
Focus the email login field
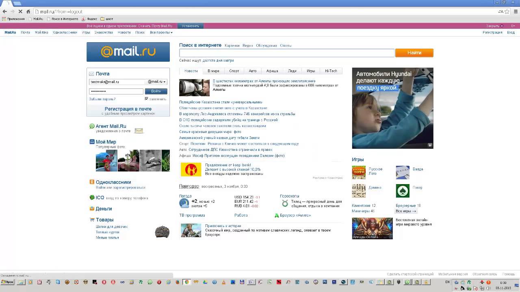point(117,82)
